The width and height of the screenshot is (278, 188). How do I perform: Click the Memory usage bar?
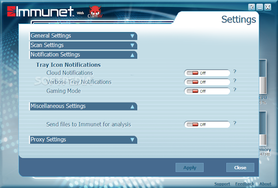tap(263, 128)
